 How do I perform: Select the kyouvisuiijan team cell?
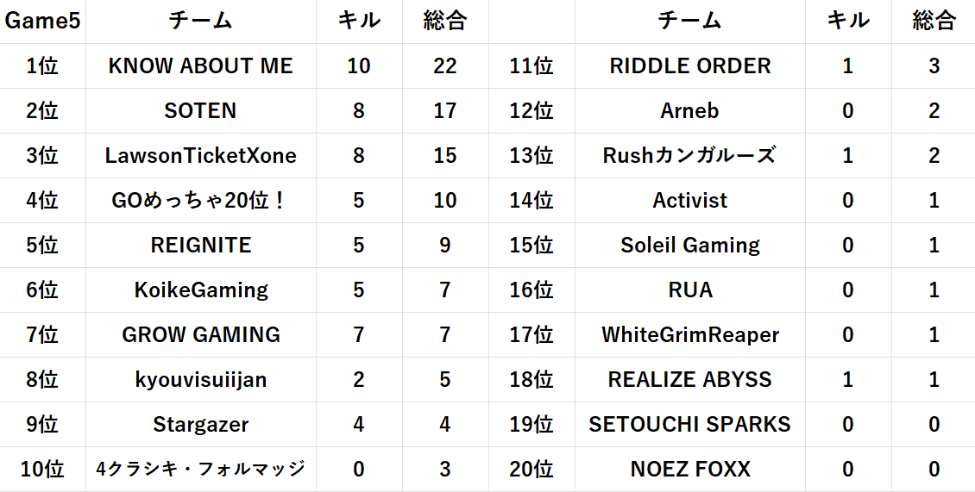tap(200, 380)
